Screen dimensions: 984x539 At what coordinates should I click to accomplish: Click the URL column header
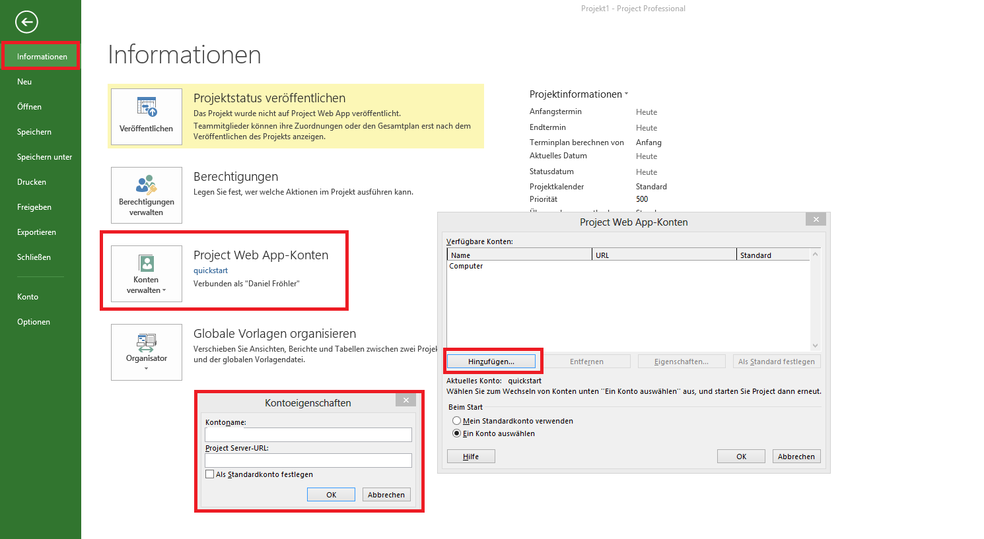664,255
